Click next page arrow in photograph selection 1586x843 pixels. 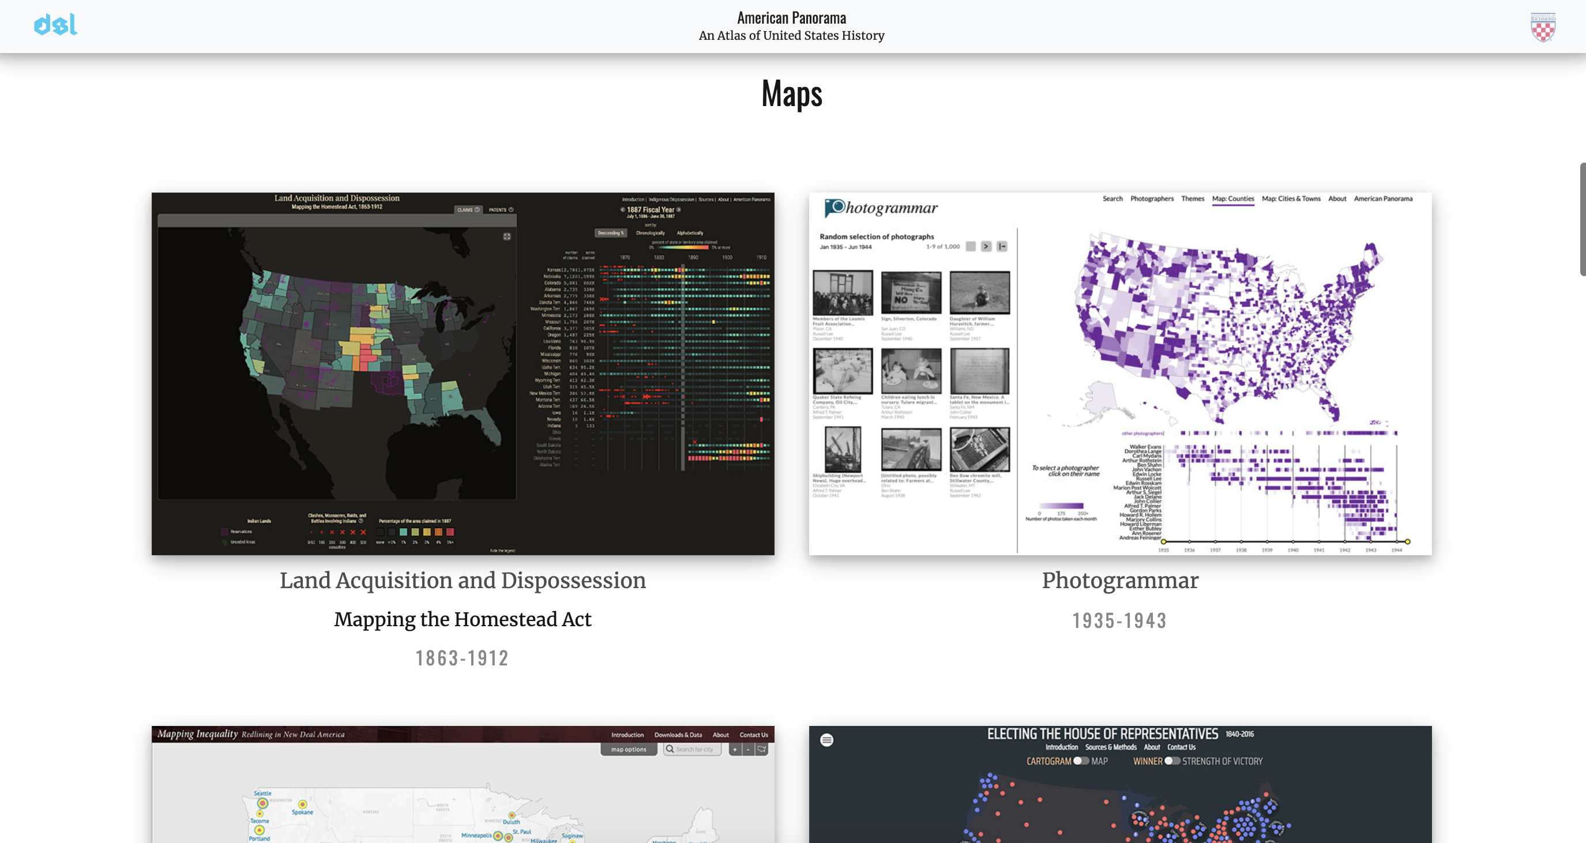pos(986,246)
